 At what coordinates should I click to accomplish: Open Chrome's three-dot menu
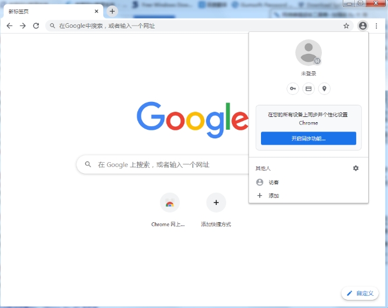(376, 25)
